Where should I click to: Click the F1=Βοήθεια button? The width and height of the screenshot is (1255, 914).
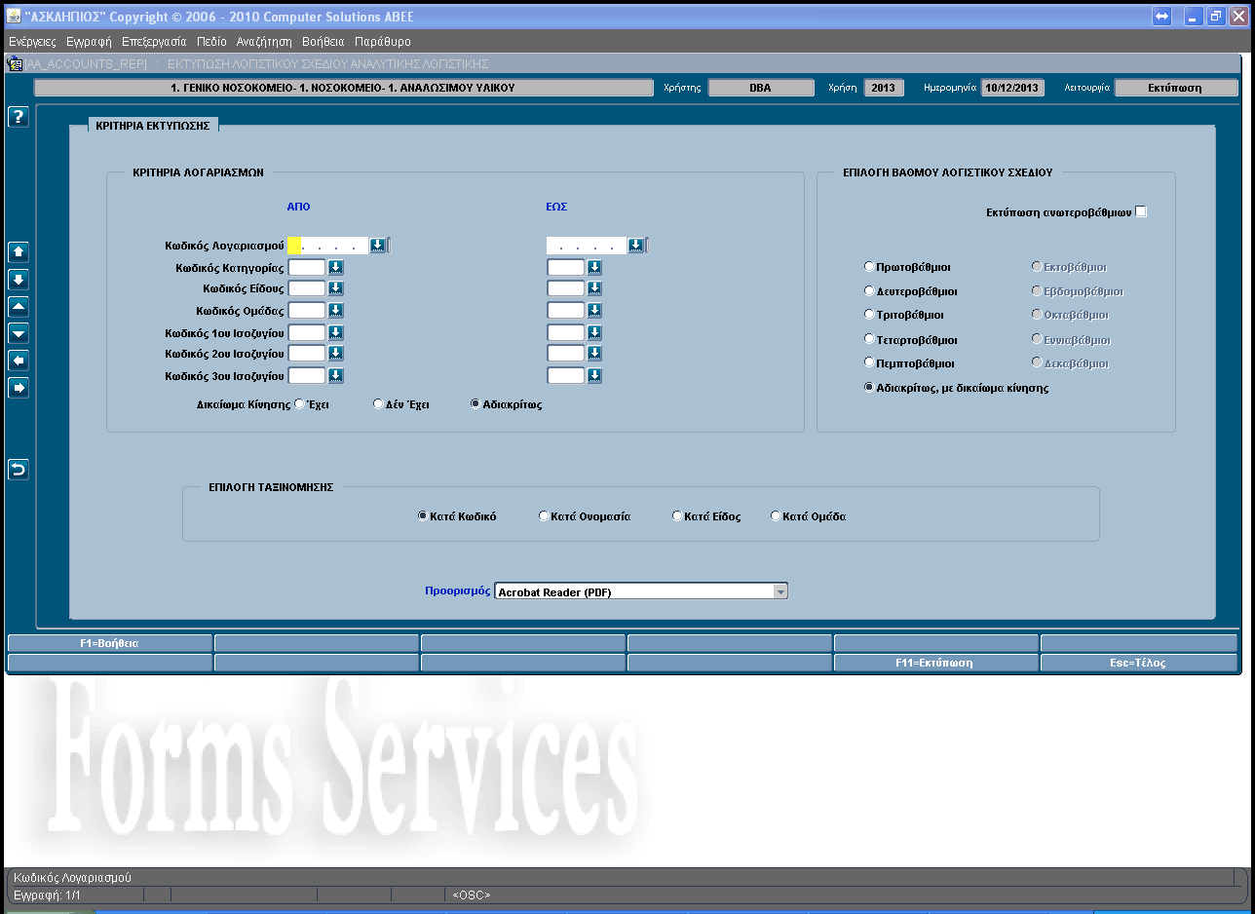pyautogui.click(x=109, y=643)
